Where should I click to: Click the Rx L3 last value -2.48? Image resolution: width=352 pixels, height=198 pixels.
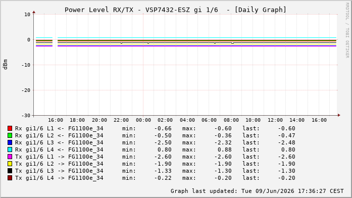coord(286,142)
